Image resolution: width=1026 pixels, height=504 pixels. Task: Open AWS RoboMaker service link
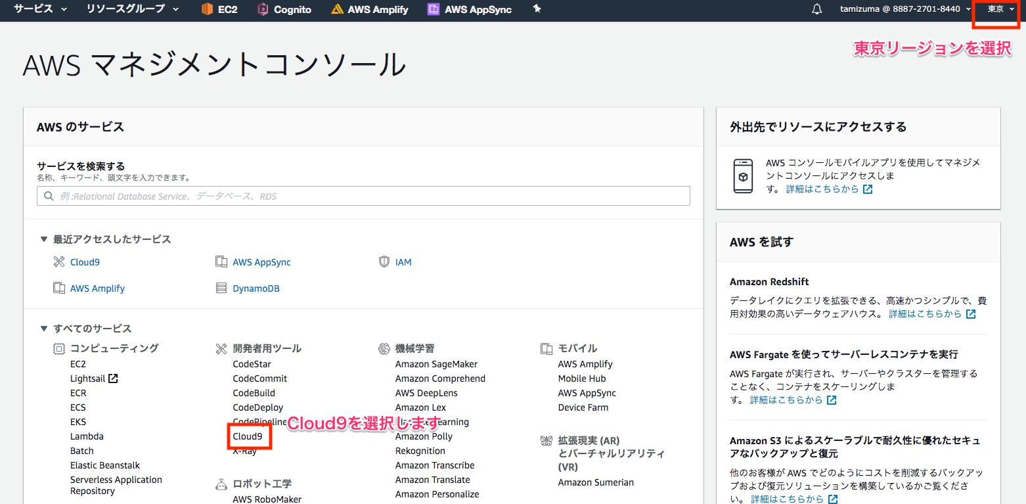[x=267, y=499]
